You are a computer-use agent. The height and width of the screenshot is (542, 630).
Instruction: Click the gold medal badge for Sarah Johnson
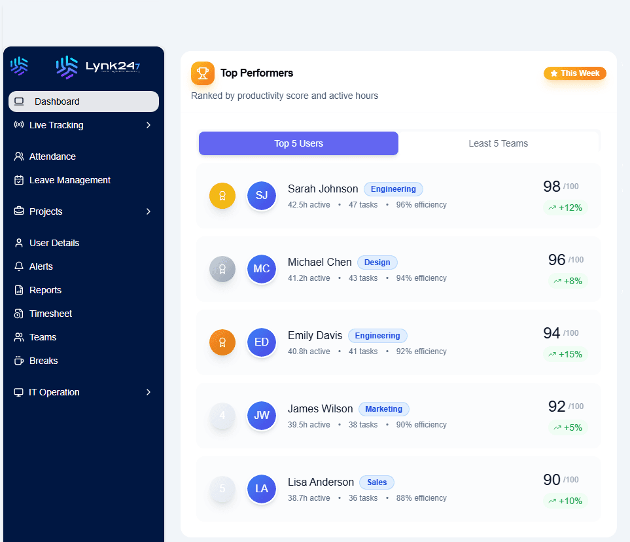click(x=222, y=196)
